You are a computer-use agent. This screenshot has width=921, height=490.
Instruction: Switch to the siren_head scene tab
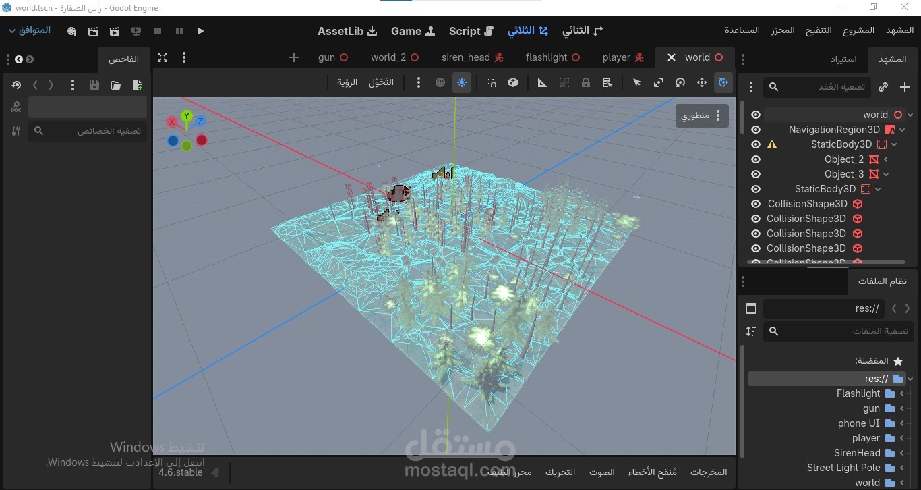(473, 57)
